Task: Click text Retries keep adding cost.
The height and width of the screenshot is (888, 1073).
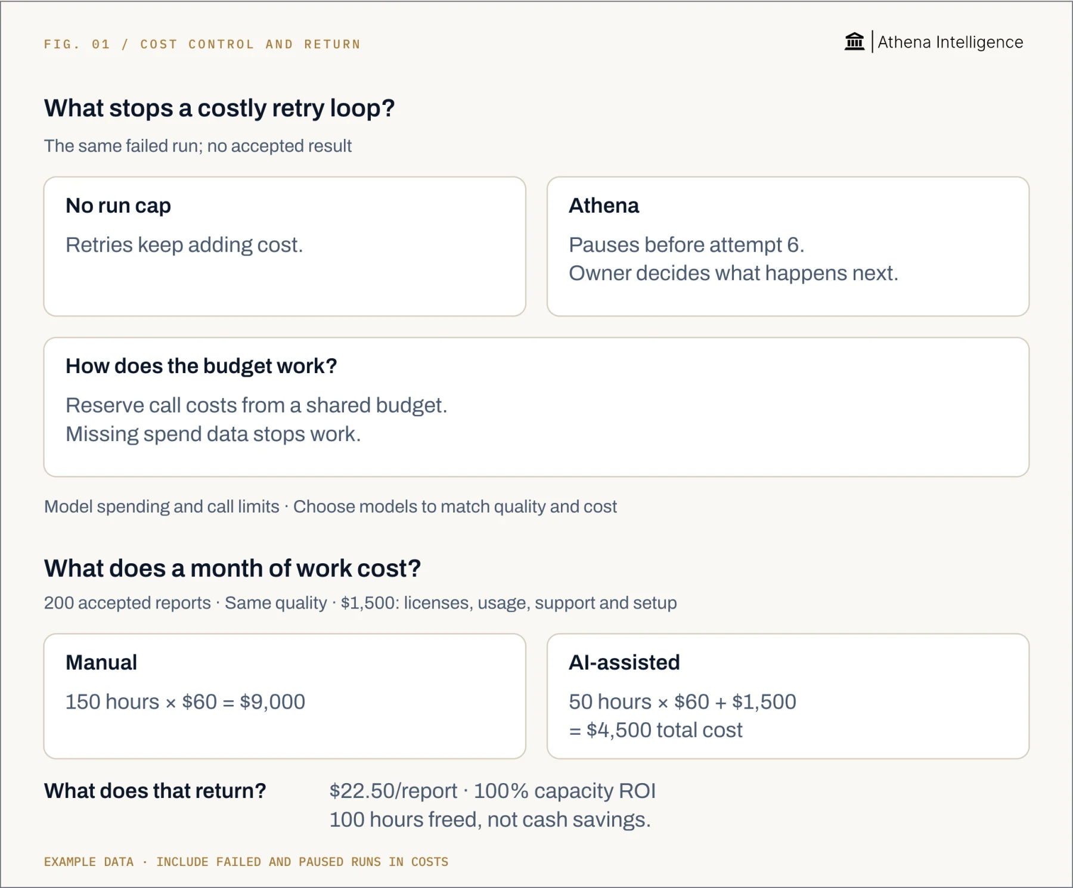Action: pos(184,245)
